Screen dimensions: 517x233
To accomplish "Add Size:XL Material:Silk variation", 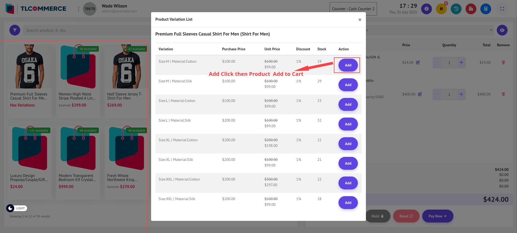I will [x=348, y=163].
